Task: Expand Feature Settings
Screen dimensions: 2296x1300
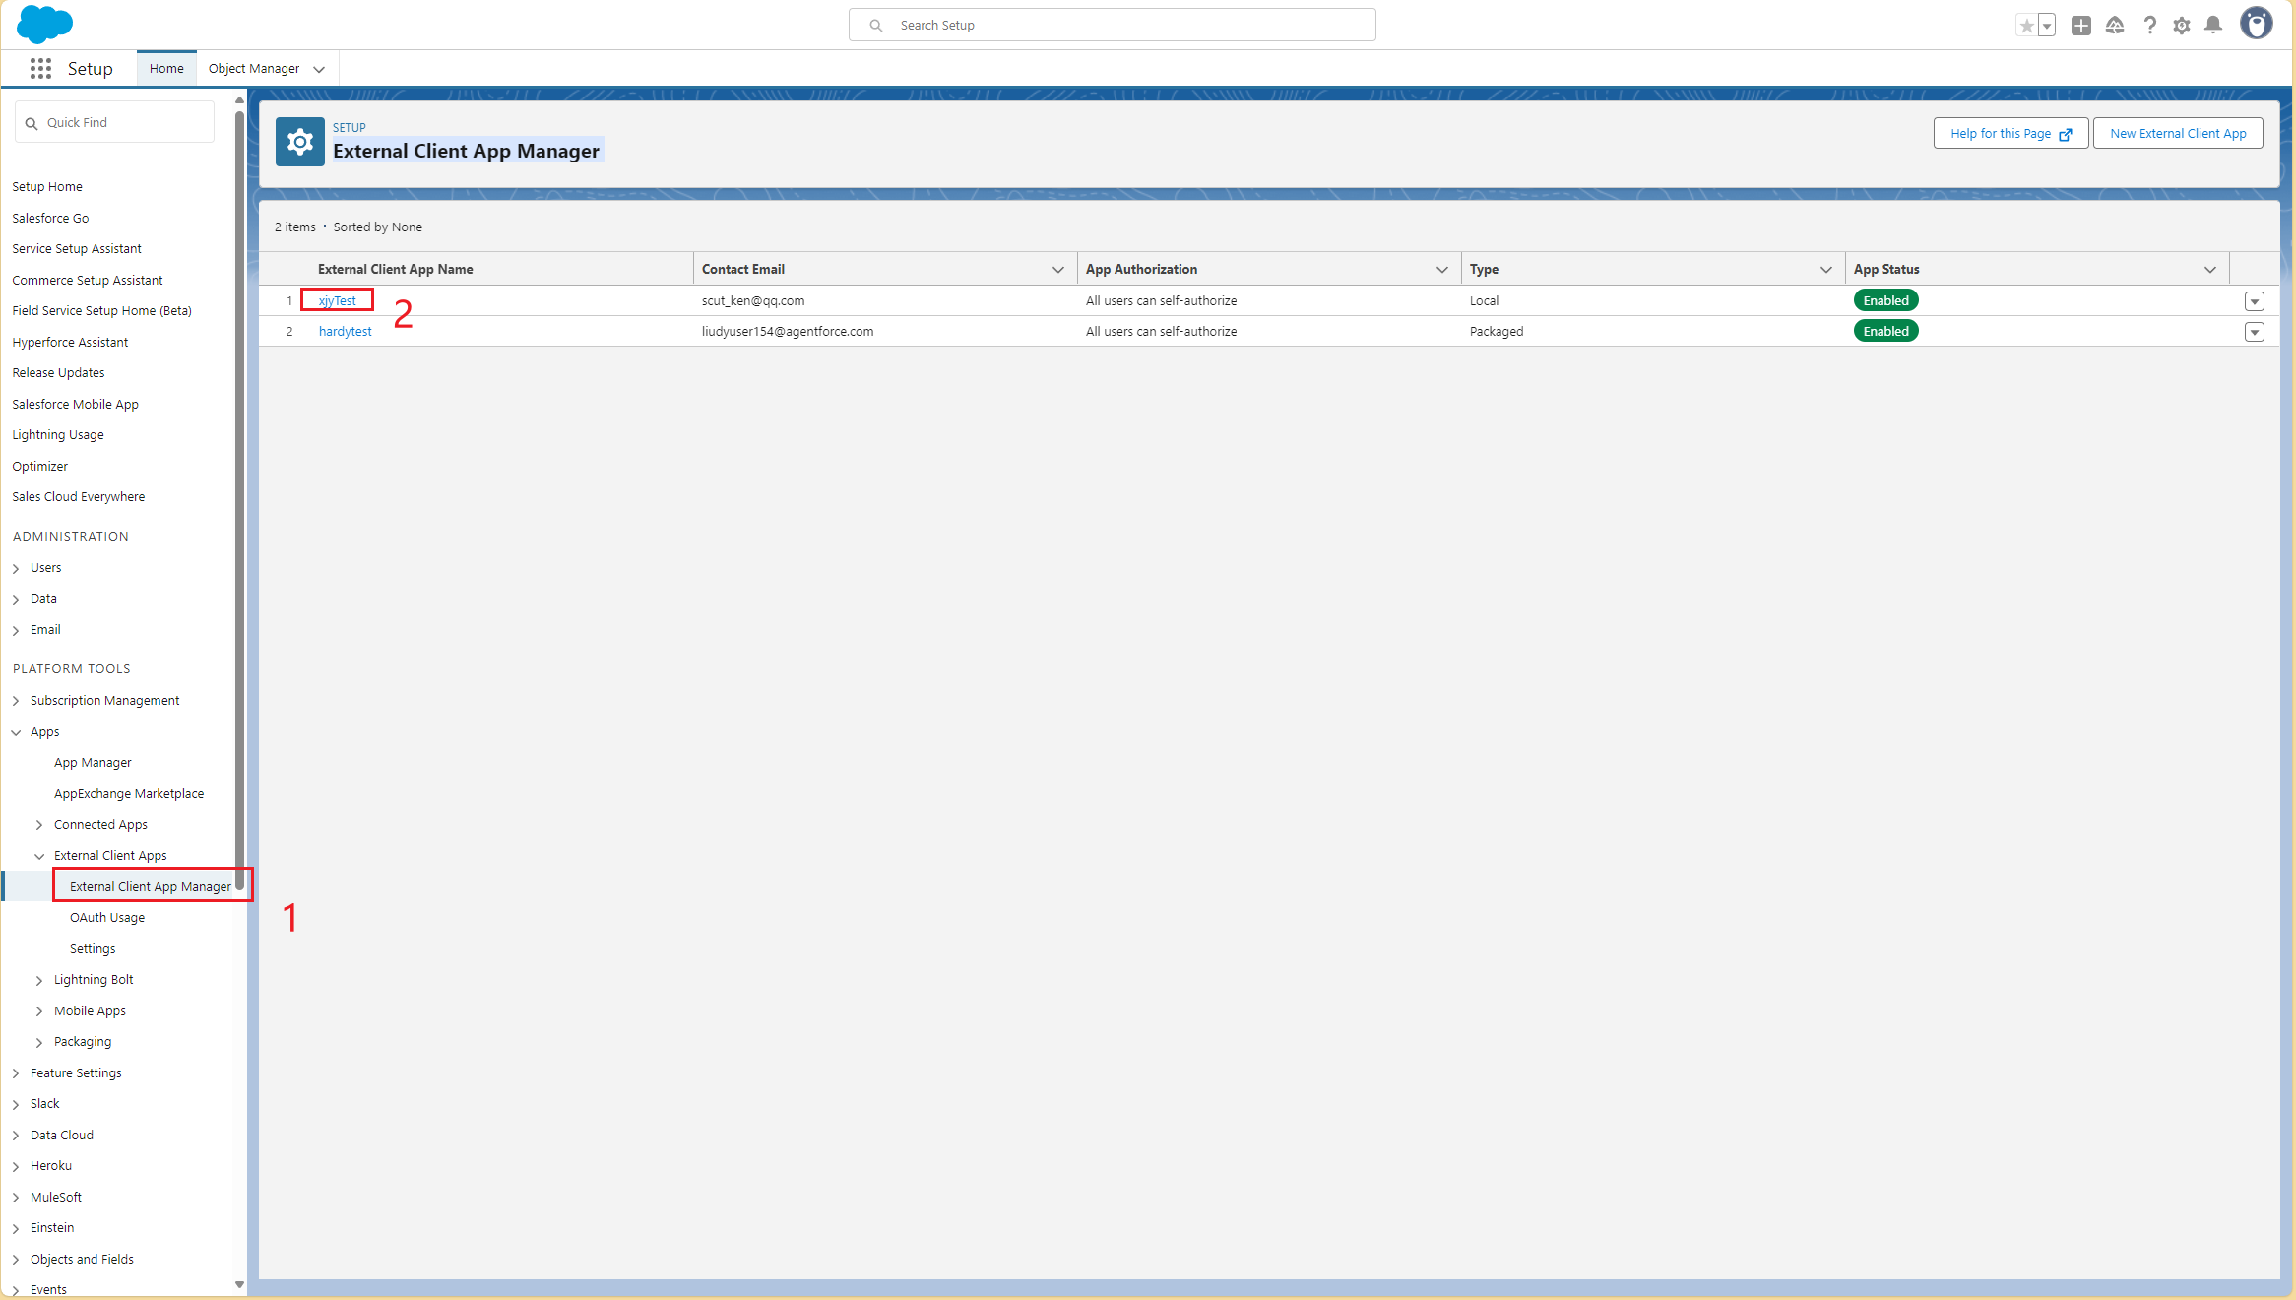Action: (x=16, y=1073)
